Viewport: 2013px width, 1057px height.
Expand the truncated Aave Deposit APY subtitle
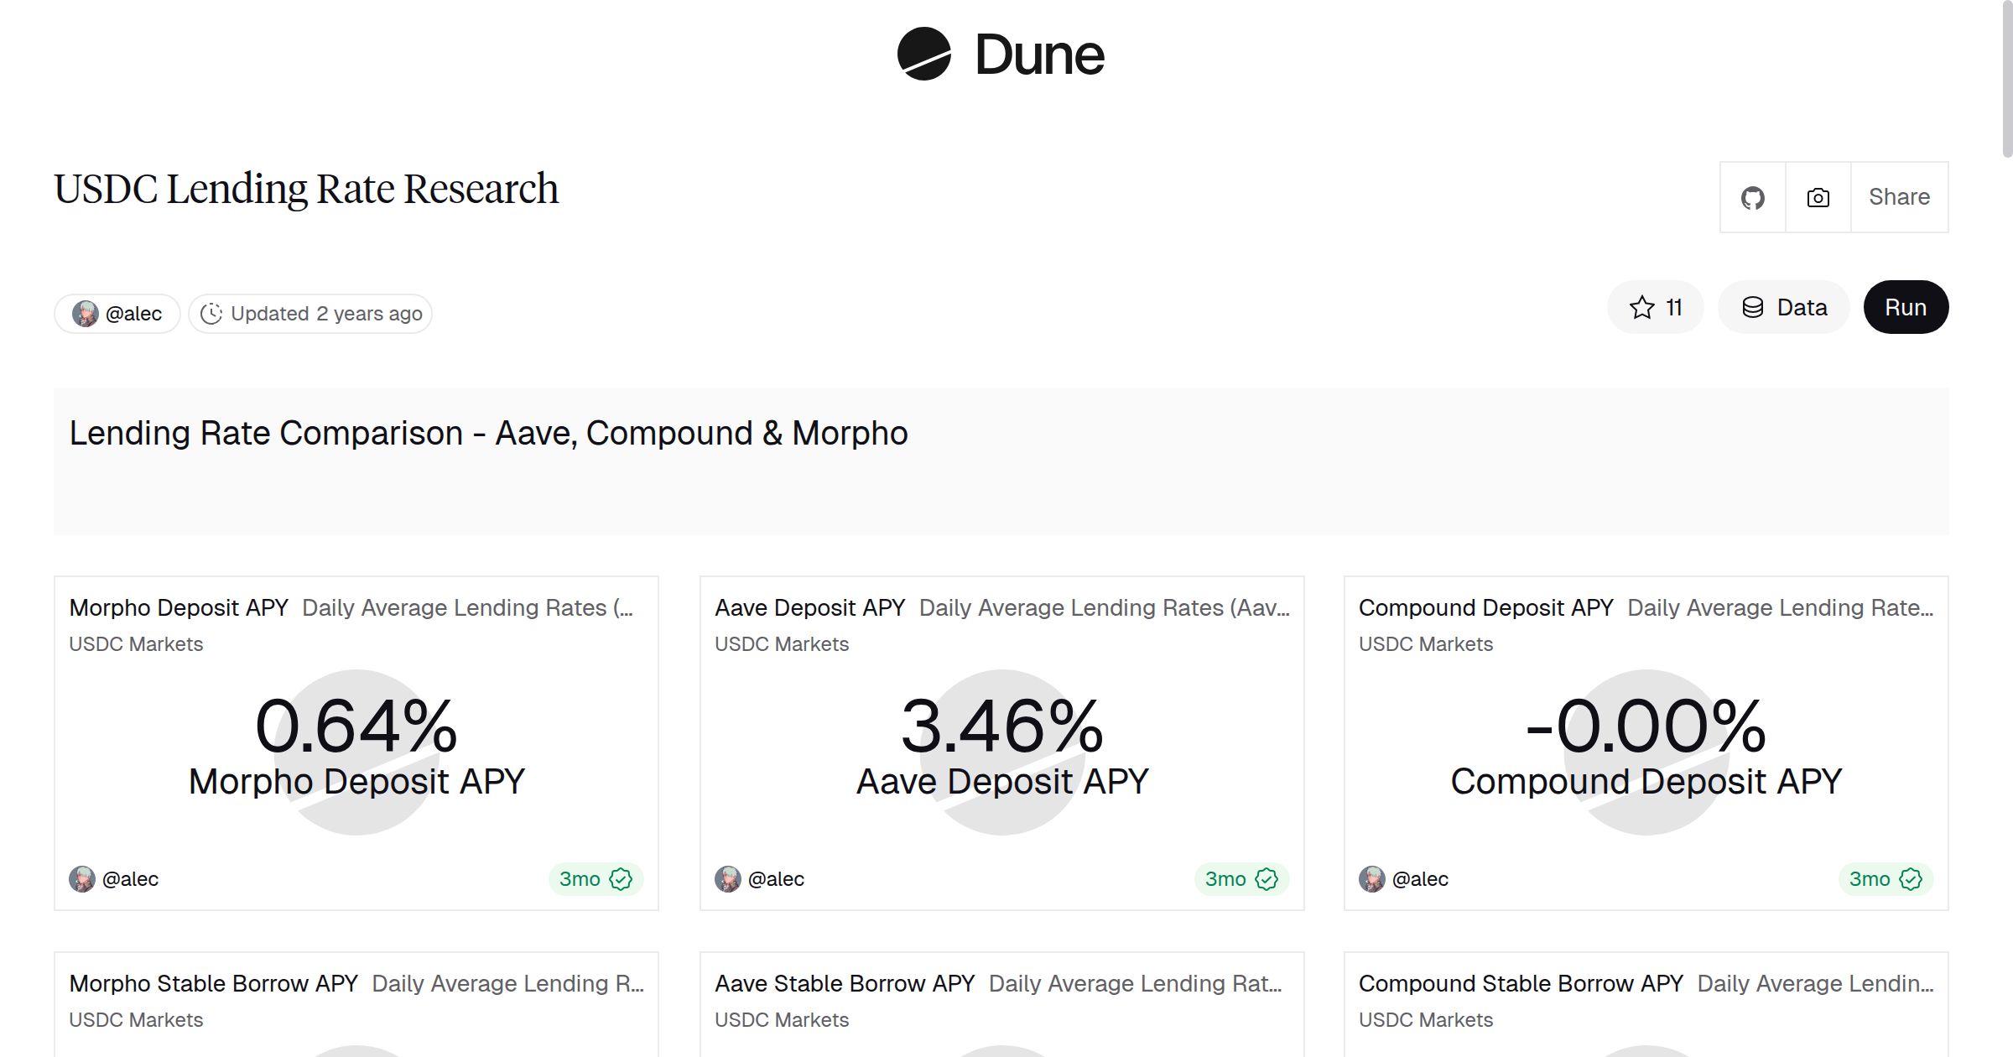1104,607
